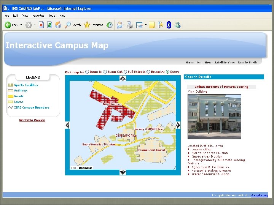Image resolution: width=274 pixels, height=205 pixels.
Task: Click Internet Explorer page icon in title bar
Action: coord(5,8)
